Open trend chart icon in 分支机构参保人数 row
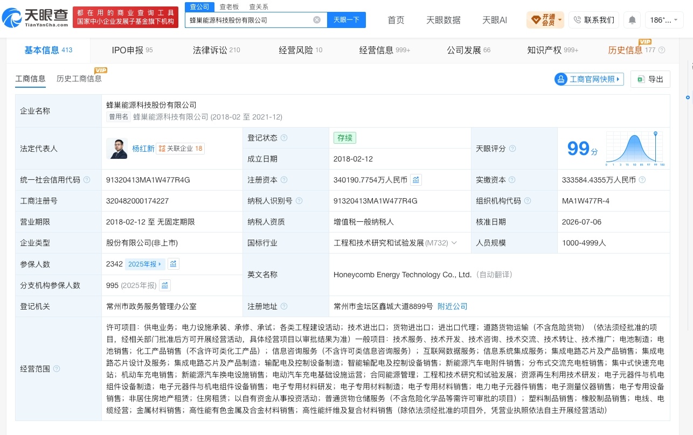 point(165,285)
